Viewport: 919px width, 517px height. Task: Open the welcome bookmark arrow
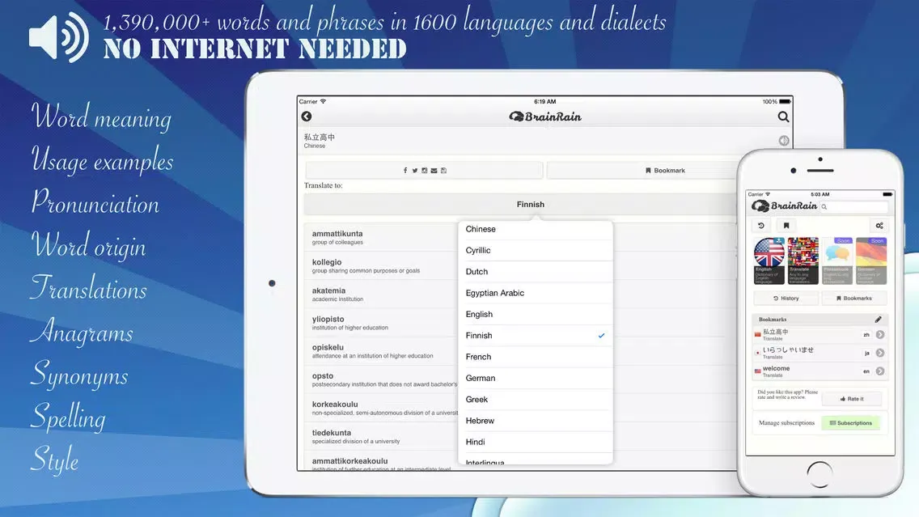[879, 371]
